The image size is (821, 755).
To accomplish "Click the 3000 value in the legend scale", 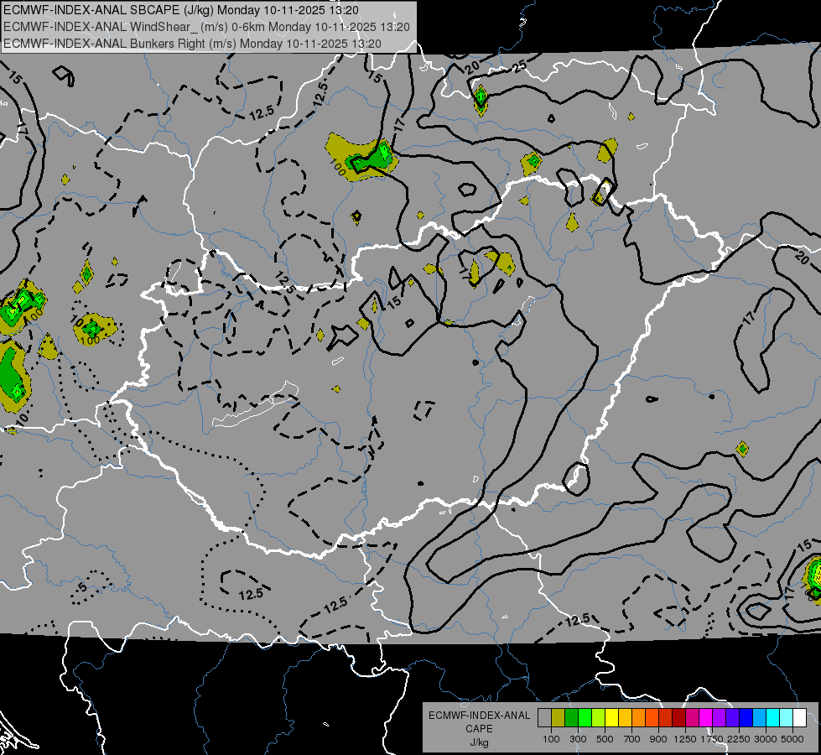I will tap(766, 739).
